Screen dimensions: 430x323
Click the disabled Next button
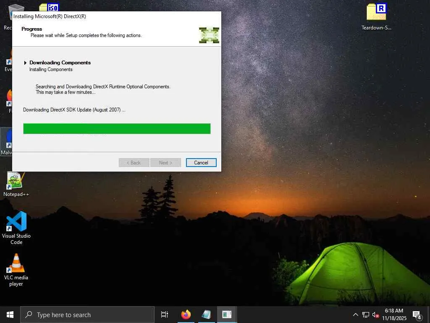[x=165, y=163]
